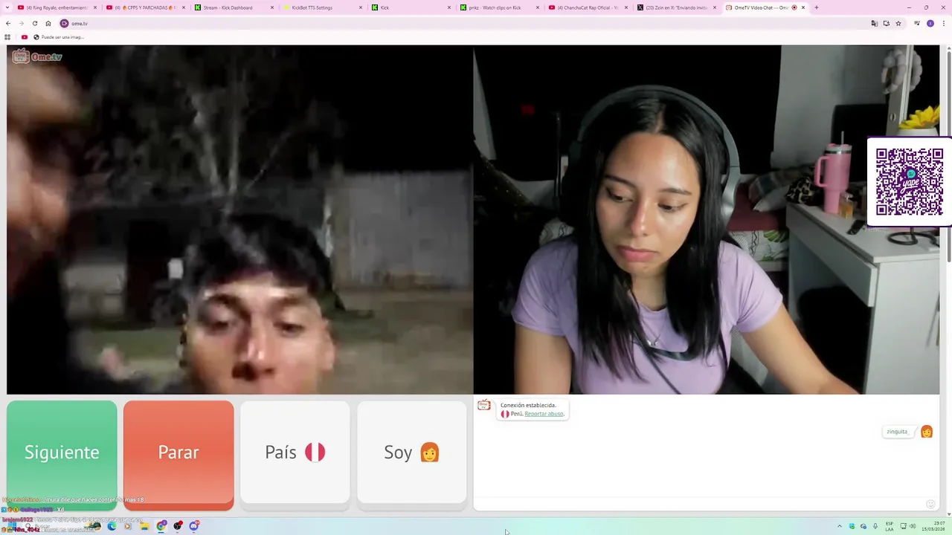Click the stranger's webcam video

click(x=239, y=219)
